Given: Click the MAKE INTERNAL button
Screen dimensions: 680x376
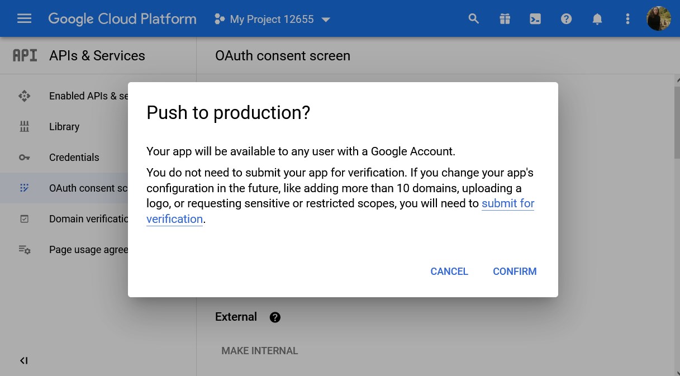Looking at the screenshot, I should tap(260, 351).
